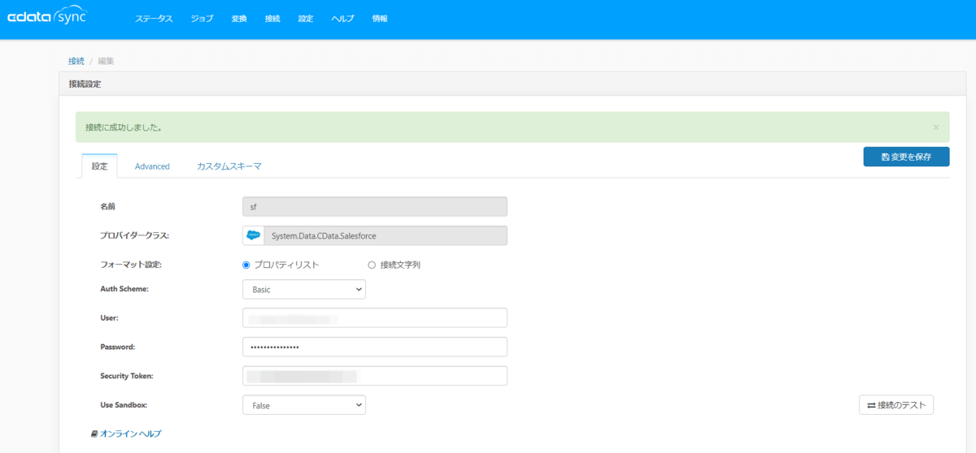Expand the Auth Scheme dropdown
The image size is (976, 453).
click(304, 289)
